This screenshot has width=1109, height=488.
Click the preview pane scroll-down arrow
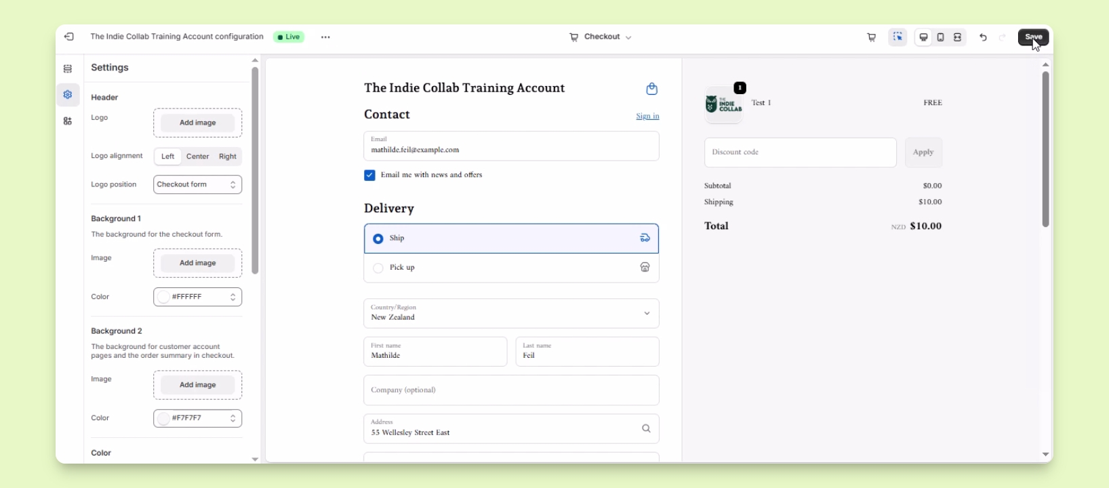pyautogui.click(x=1045, y=455)
